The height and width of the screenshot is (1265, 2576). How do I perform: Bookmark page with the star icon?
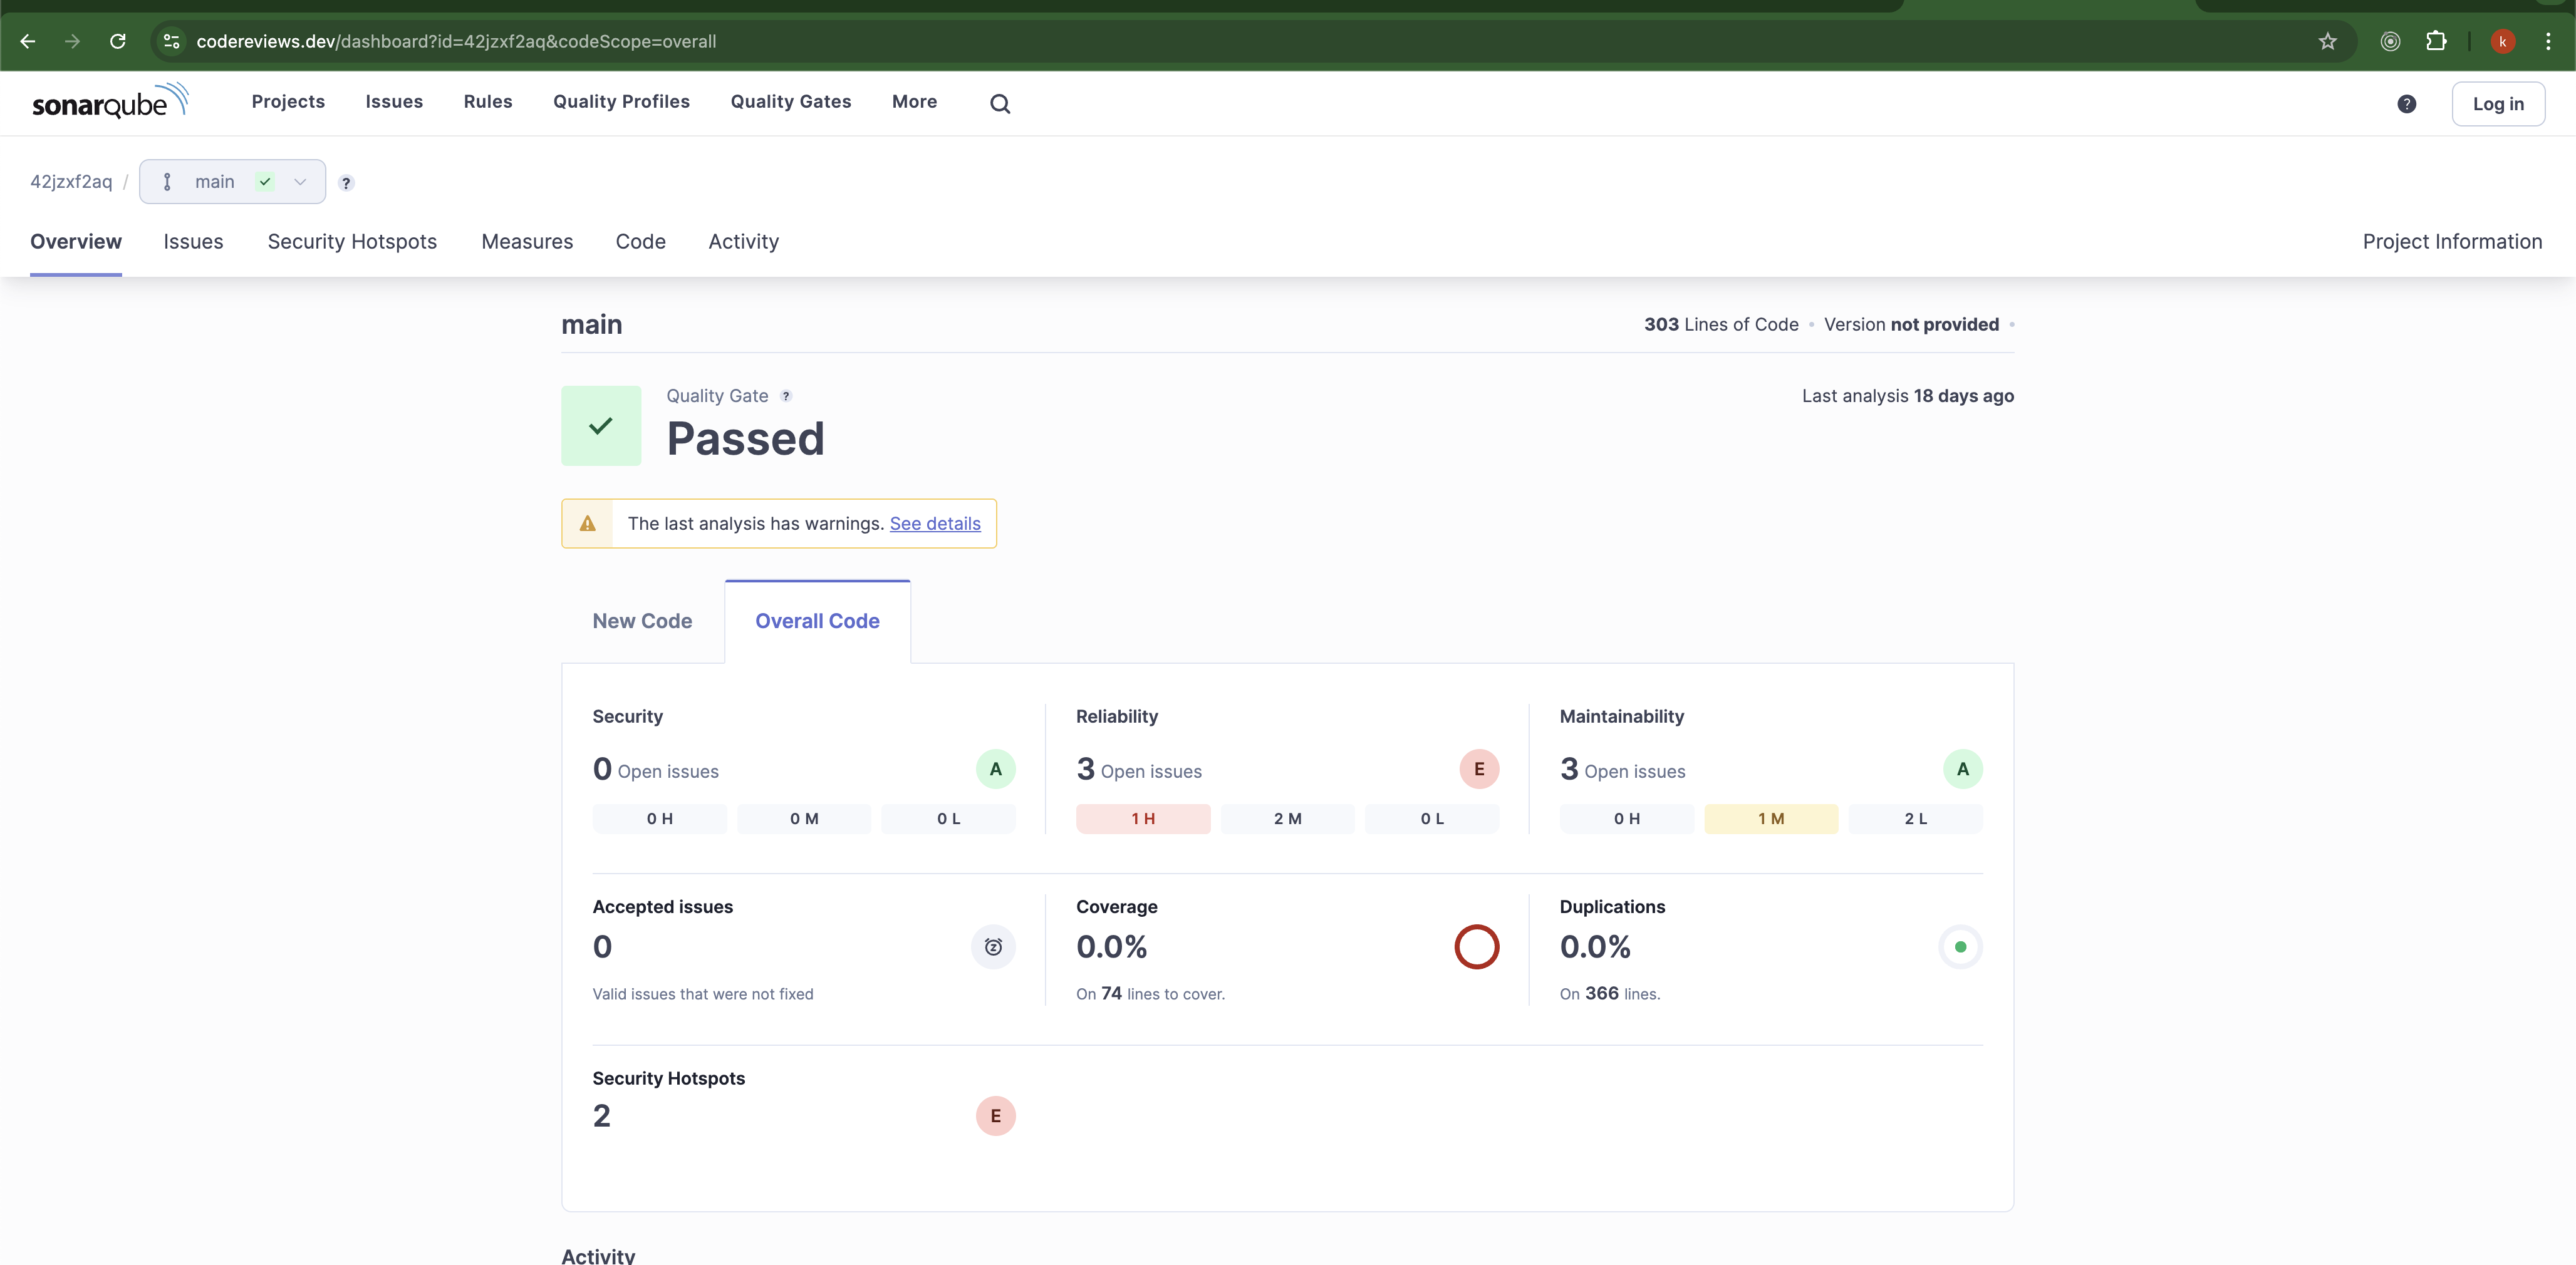click(2327, 41)
